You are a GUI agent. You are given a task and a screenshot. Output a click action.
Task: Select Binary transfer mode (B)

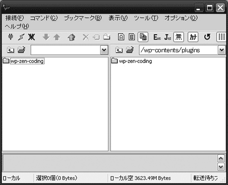coord(132,37)
